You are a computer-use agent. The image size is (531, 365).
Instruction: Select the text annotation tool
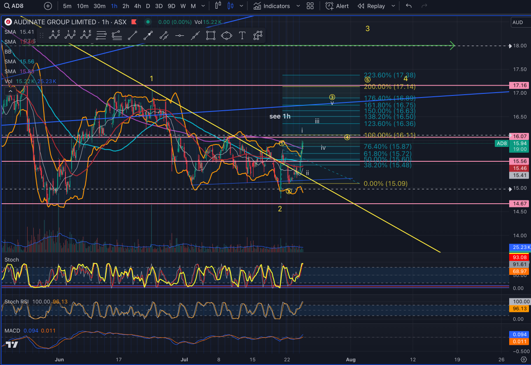tap(242, 35)
